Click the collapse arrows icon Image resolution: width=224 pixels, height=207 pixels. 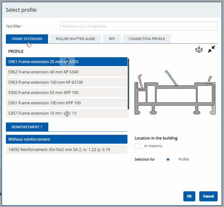coord(211,49)
